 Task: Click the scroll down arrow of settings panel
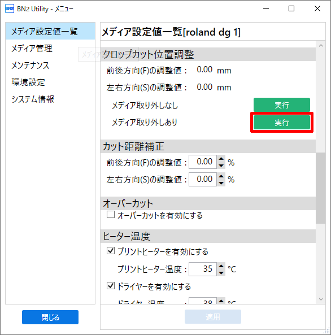point(321,299)
